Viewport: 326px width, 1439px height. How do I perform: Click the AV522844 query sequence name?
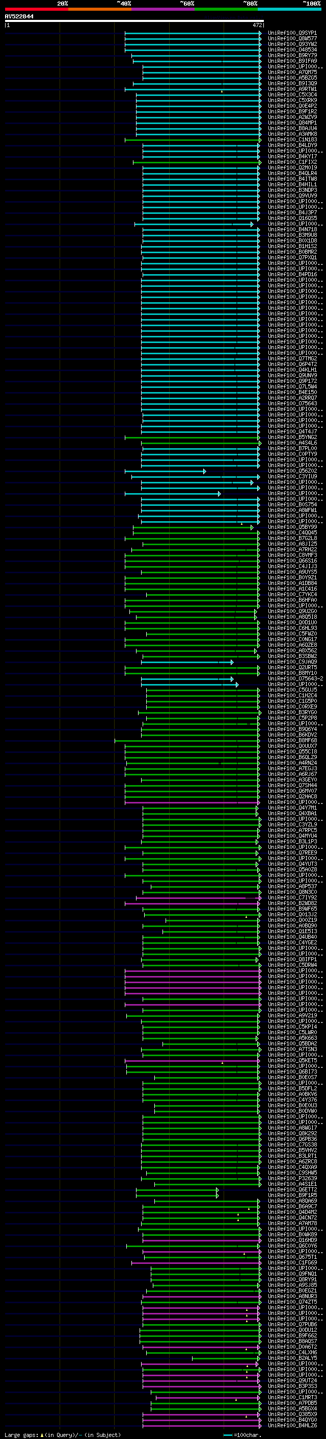click(19, 17)
